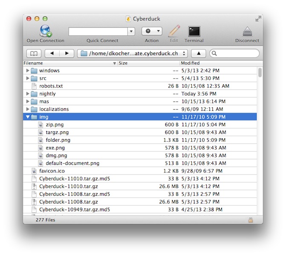Select the robots.txt file
Screen dimensions: 286x256
51,86
